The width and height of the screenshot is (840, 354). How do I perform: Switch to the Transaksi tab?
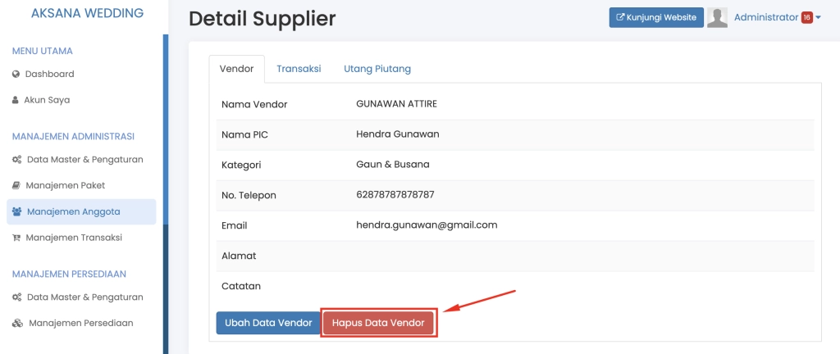(x=299, y=69)
